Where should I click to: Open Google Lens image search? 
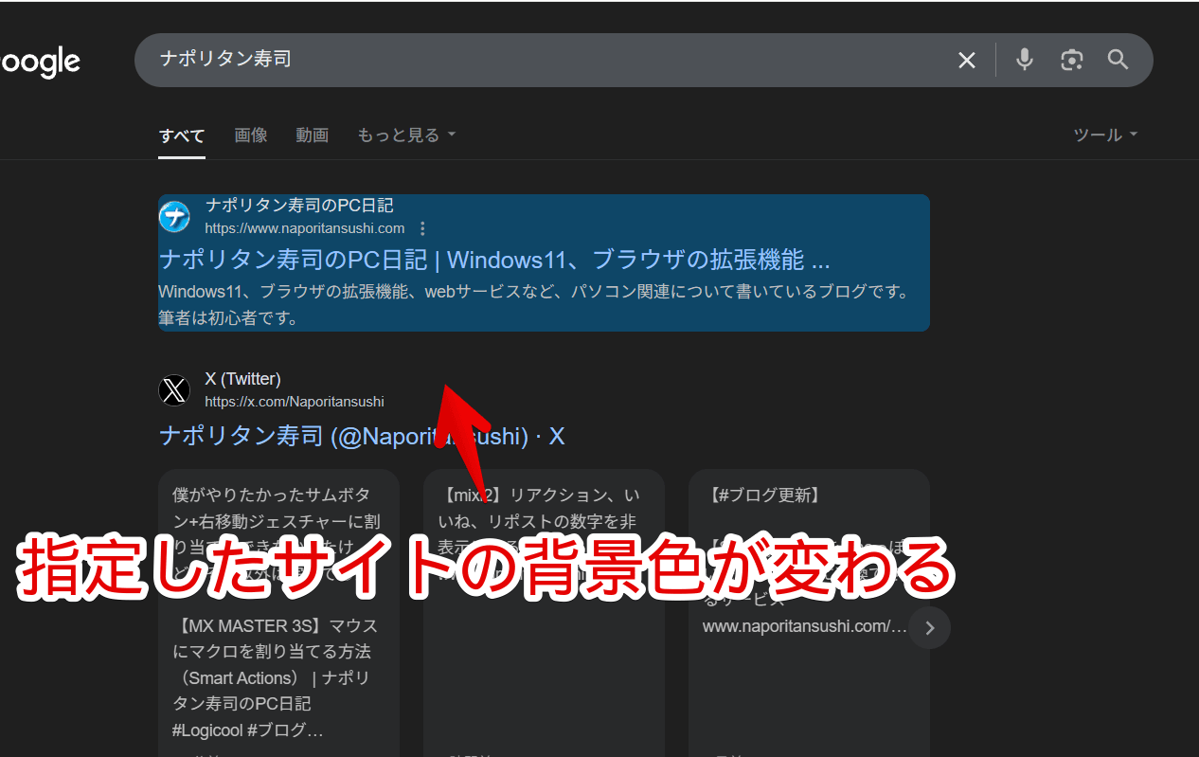(x=1071, y=61)
